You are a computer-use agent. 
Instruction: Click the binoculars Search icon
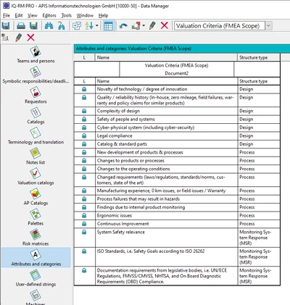49,25
